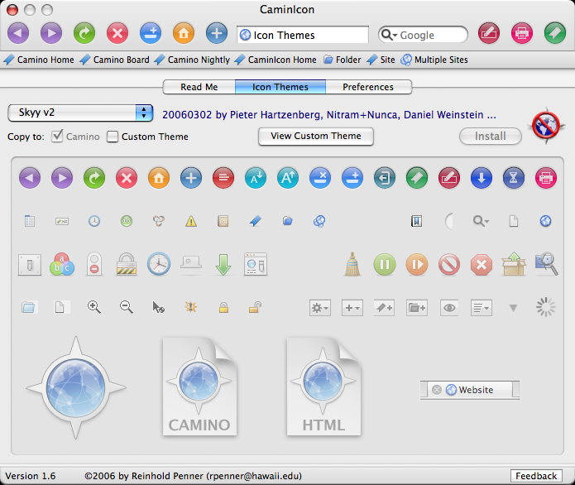Image resolution: width=575 pixels, height=485 pixels.
Task: Select the gear action dropdown icon
Action: pos(320,308)
